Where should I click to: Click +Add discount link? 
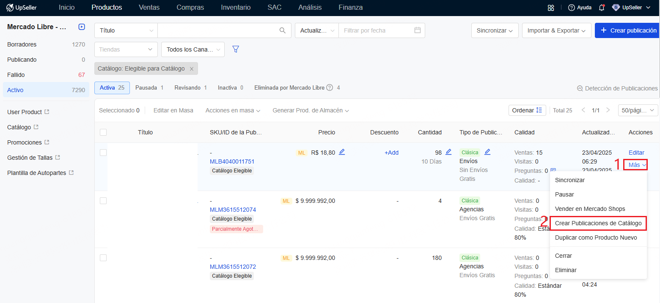tap(391, 153)
